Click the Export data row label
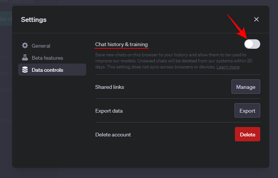Viewport: 278px width, 178px height. (109, 111)
